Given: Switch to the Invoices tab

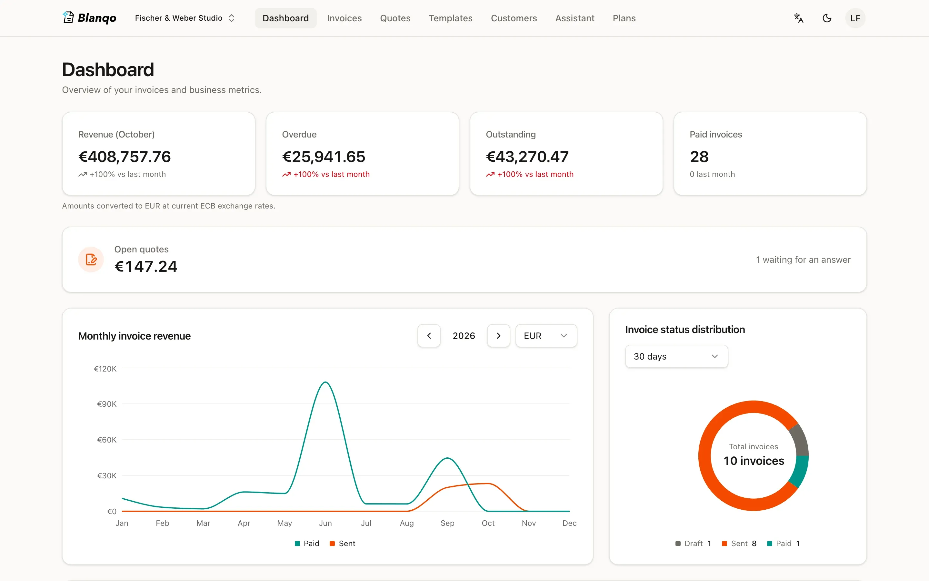Looking at the screenshot, I should coord(344,18).
